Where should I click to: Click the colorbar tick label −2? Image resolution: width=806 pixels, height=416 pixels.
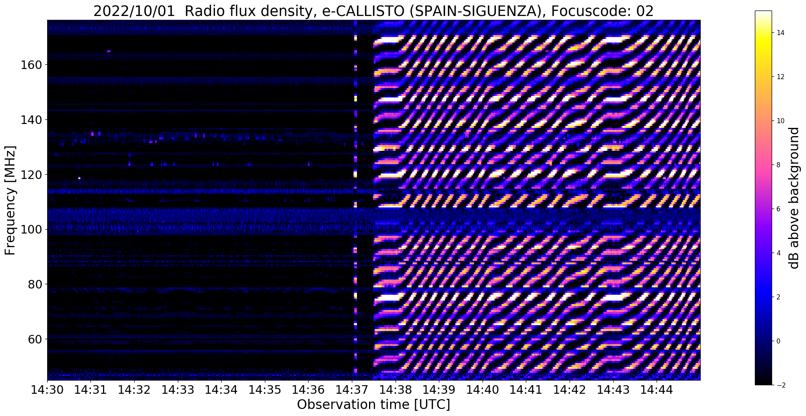tap(781, 385)
